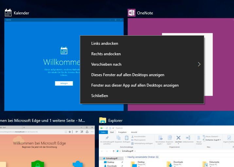Choose 'Links andocken' in the context menu
The height and width of the screenshot is (167, 234).
click(142, 43)
